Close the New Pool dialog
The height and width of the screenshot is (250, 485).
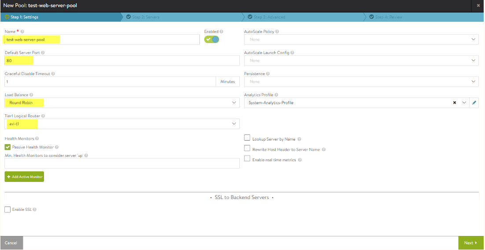[x=478, y=6]
